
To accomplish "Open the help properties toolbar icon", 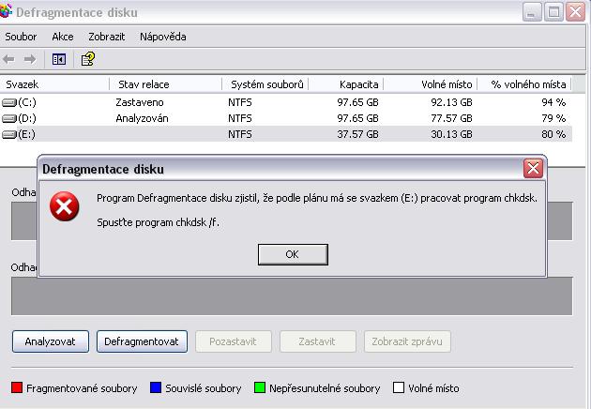I will click(88, 59).
